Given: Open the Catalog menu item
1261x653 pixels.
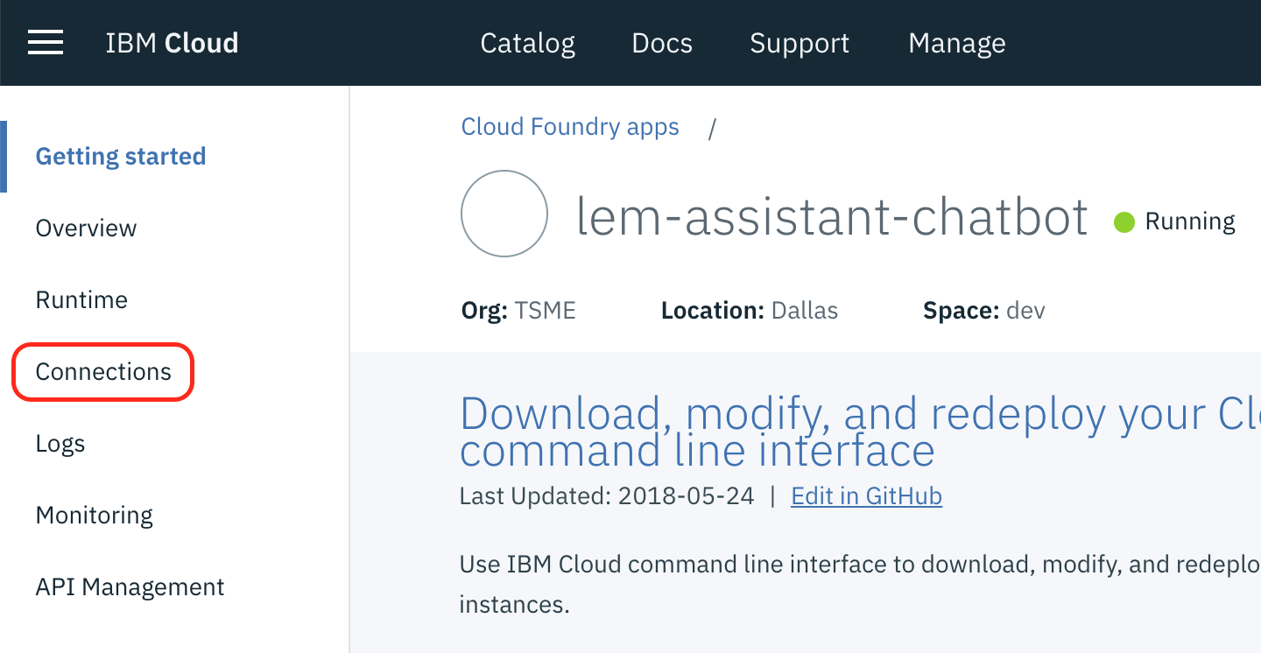Looking at the screenshot, I should coord(528,43).
